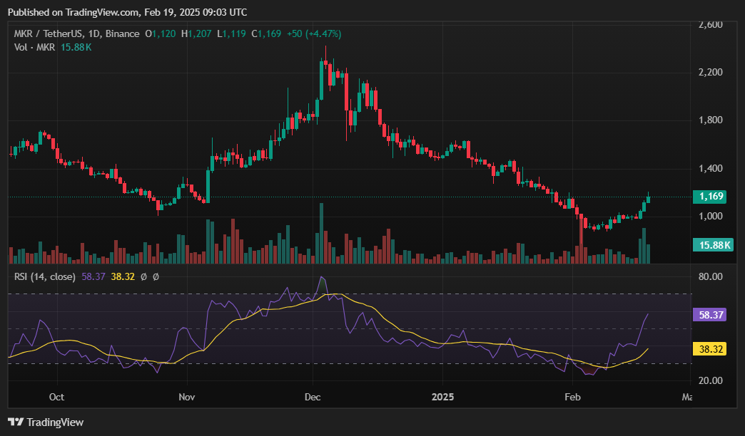The height and width of the screenshot is (436, 745).
Task: Click the Dec label on time axis
Action: [313, 397]
